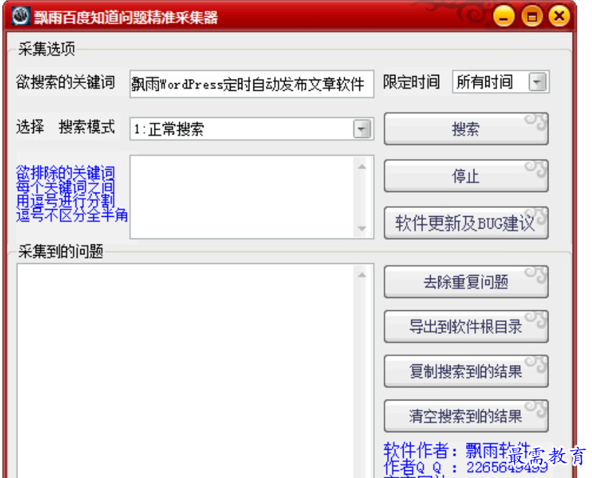Viewport: 592px width, 478px height.
Task: Click the 欲搜索的关键词 keyword input field
Action: (251, 84)
